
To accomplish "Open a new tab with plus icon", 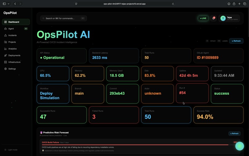I will 239,4.
